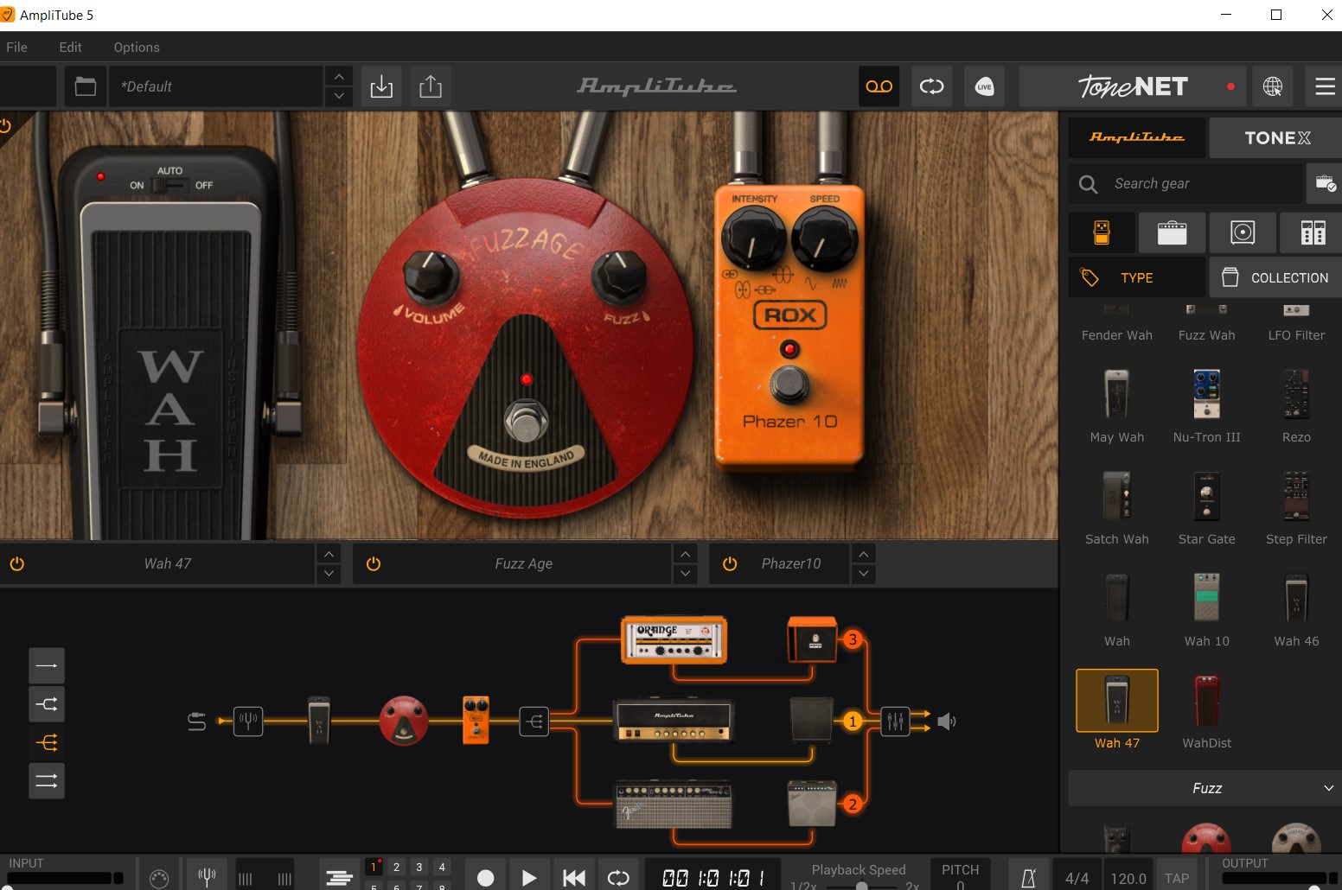Viewport: 1342px width, 890px height.
Task: Click the save preset download icon
Action: (381, 86)
